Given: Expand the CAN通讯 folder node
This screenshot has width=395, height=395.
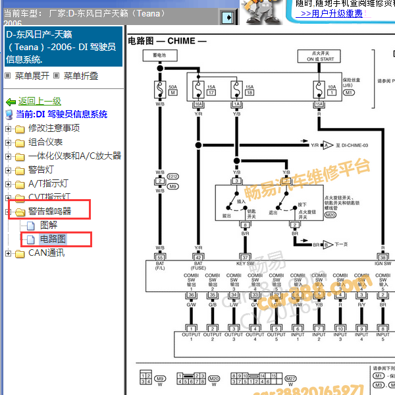Looking at the screenshot, I should pyautogui.click(x=8, y=253).
